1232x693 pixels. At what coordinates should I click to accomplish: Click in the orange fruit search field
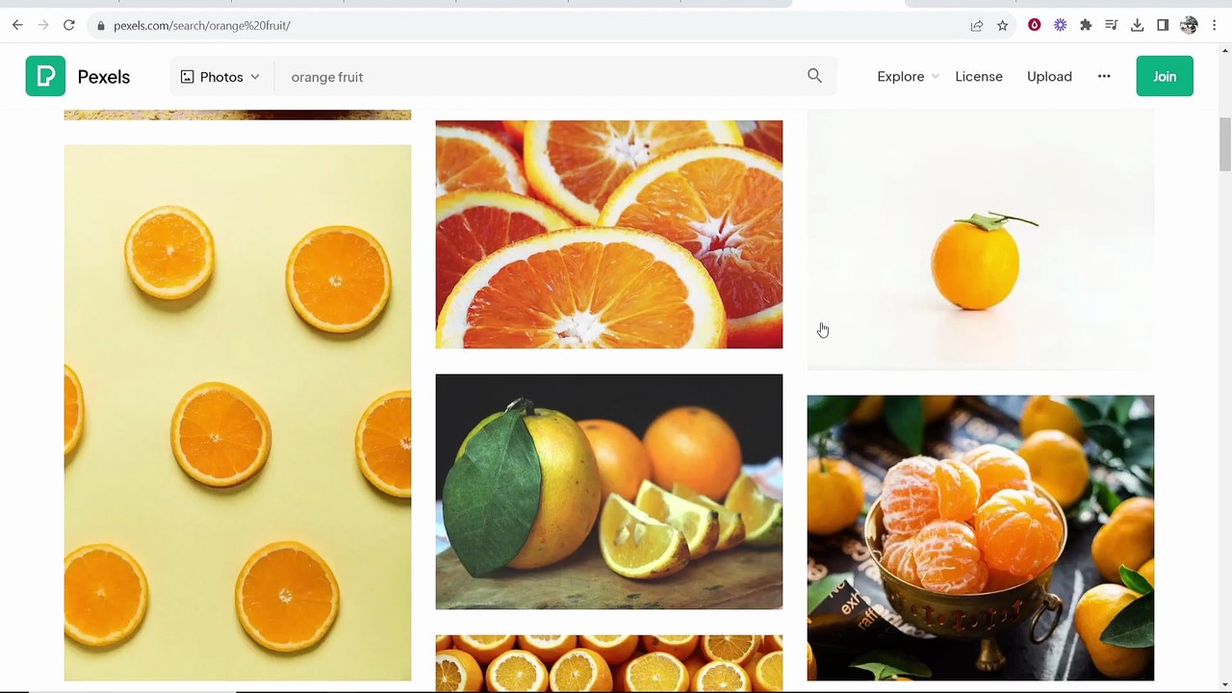(x=539, y=76)
